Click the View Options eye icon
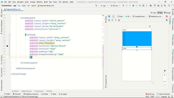This screenshot has height=98, width=174. tap(109, 20)
